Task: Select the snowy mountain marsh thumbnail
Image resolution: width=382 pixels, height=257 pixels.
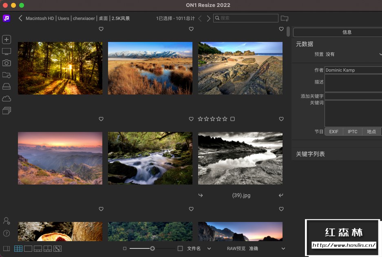Action: [150, 68]
